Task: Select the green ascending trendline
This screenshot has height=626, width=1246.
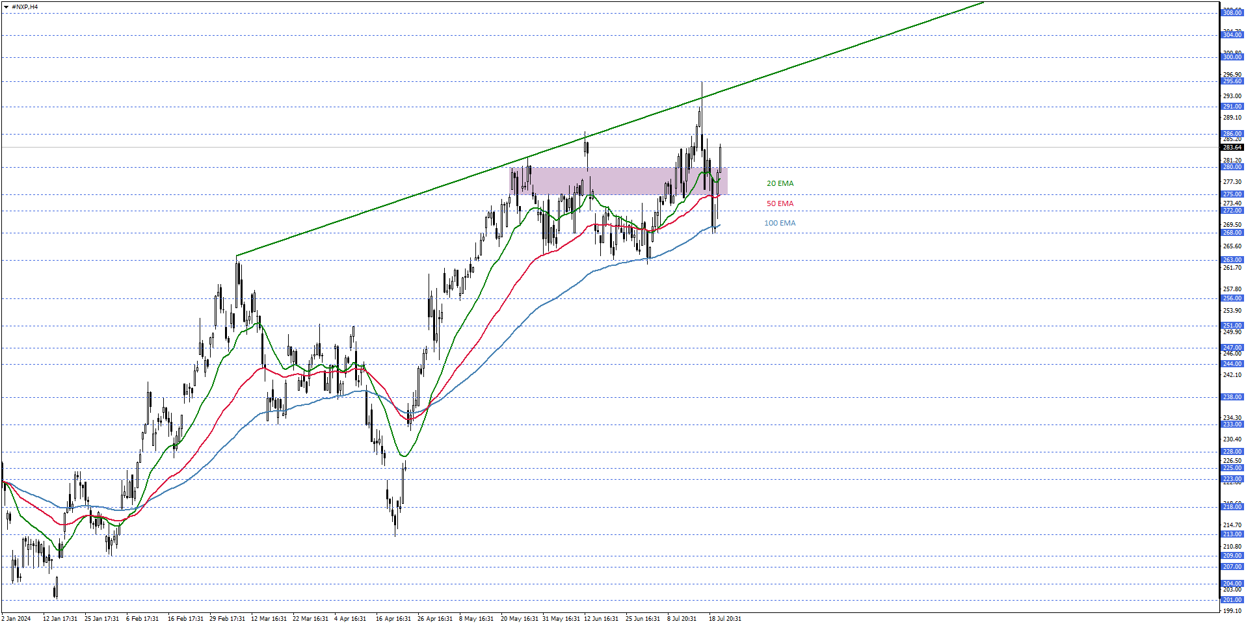Action: tap(610, 129)
